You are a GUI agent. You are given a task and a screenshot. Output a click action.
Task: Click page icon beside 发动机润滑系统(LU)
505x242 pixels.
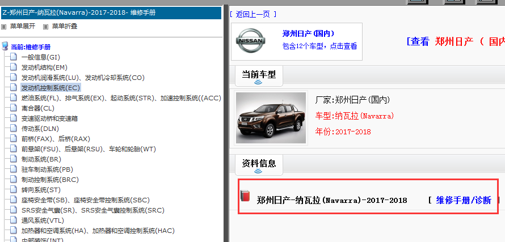pos(13,77)
